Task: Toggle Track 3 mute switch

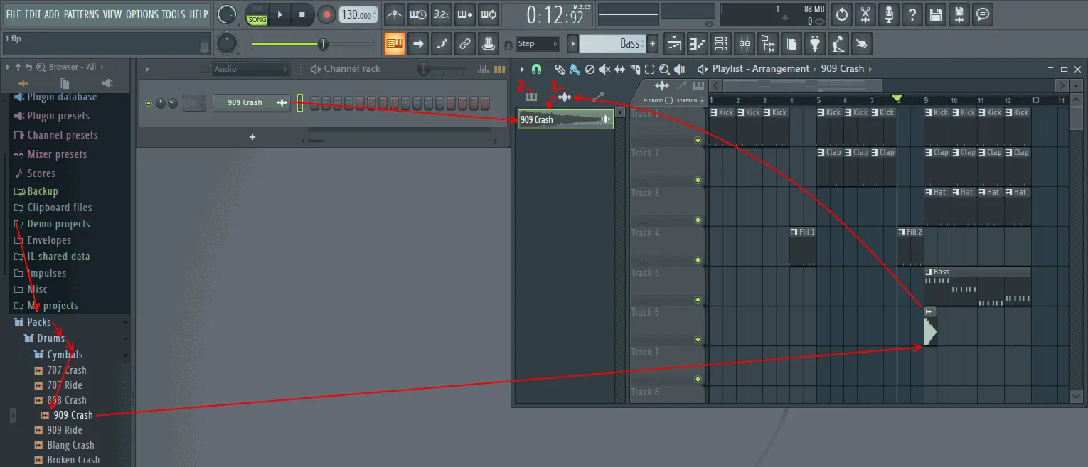Action: point(698,220)
